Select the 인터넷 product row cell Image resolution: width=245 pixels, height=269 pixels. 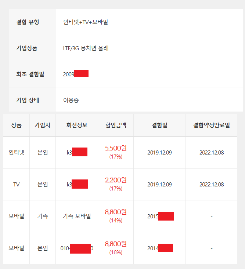click(x=17, y=152)
